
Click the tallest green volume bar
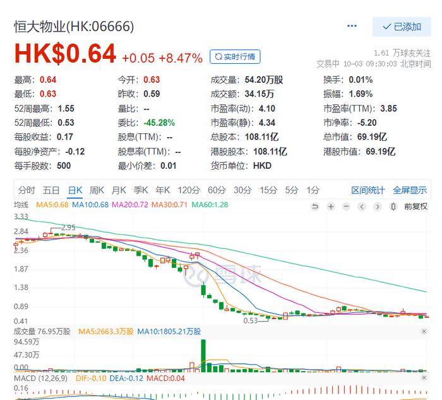tap(203, 356)
